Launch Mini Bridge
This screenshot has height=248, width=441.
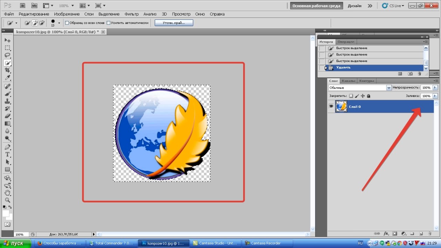[x=34, y=6]
